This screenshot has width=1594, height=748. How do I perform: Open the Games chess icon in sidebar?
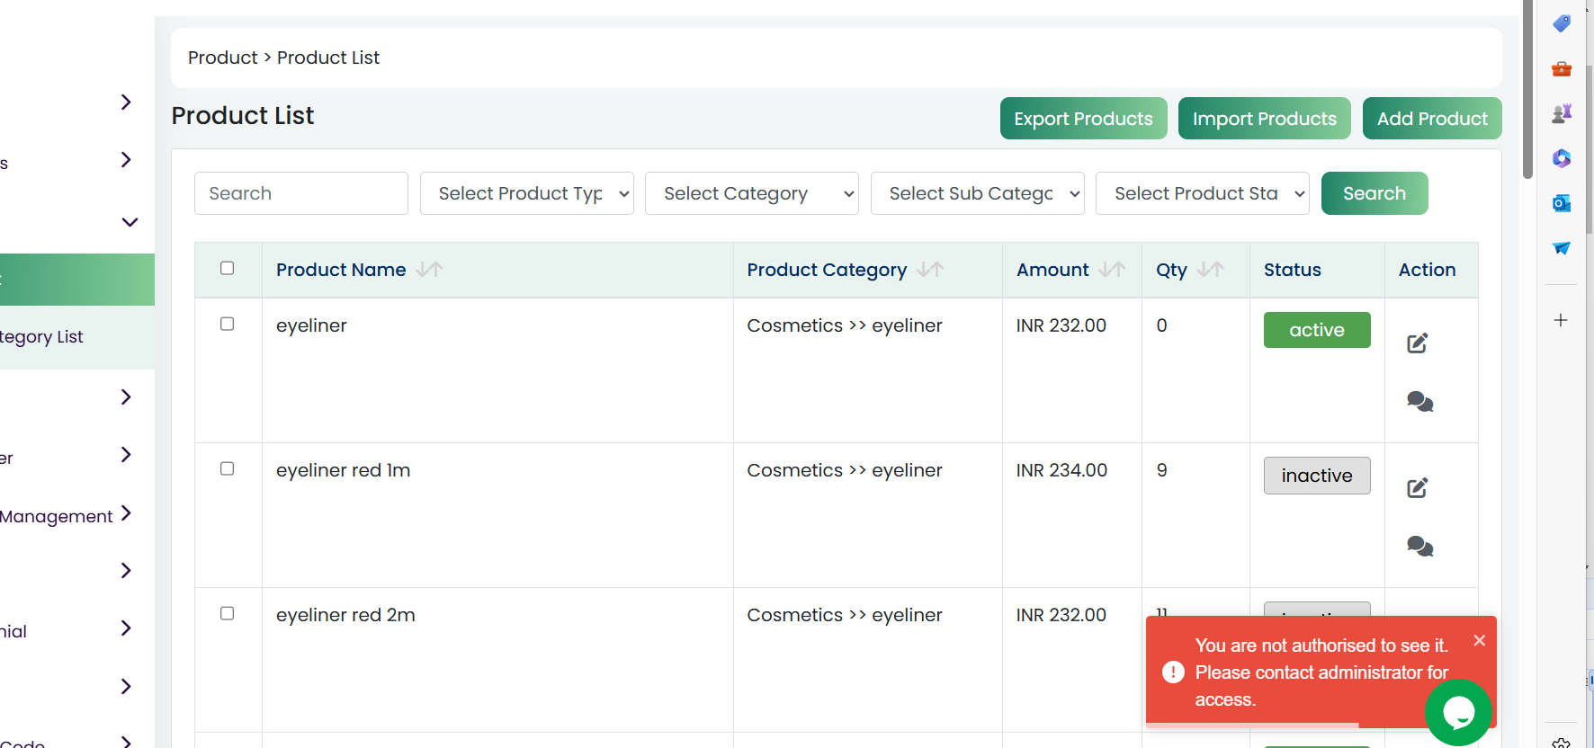pos(1562,113)
